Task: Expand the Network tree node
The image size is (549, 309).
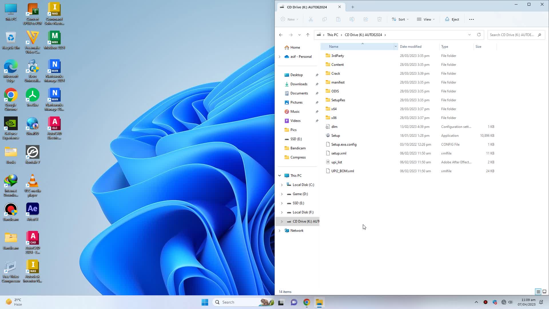Action: [x=280, y=231]
